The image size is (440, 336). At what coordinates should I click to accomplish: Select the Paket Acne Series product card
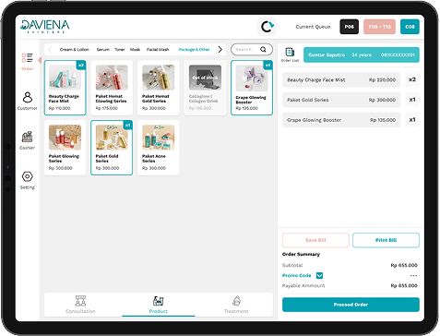pyautogui.click(x=159, y=148)
